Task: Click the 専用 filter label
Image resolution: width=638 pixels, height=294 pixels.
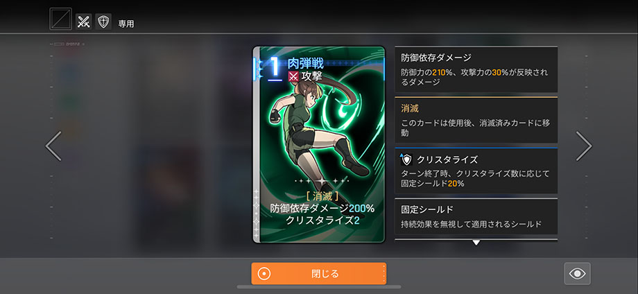Action: pos(126,24)
